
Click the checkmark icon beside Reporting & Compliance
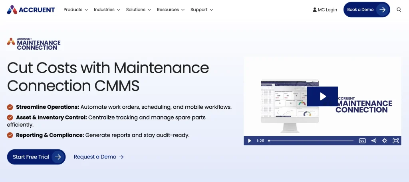10,135
